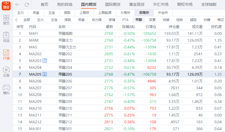Select the 中金所 exchange tab
The height and width of the screenshot is (132, 225).
point(163,13)
